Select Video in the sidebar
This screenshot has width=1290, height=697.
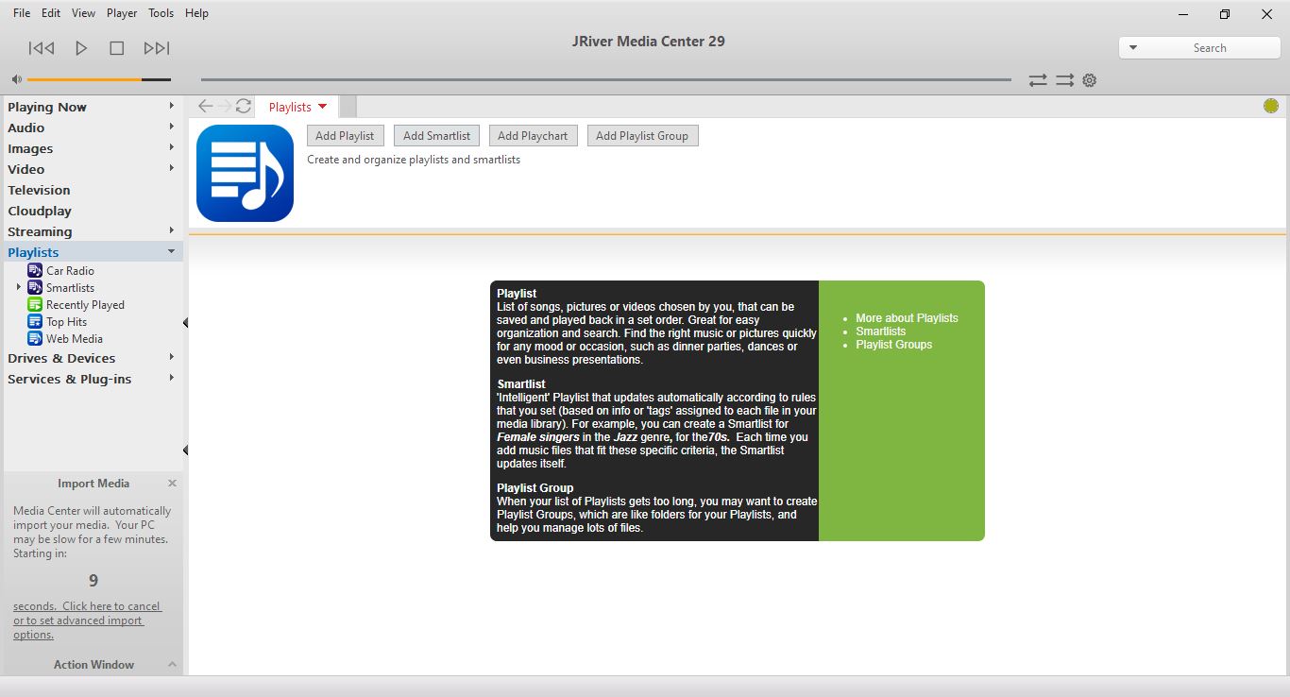click(26, 169)
